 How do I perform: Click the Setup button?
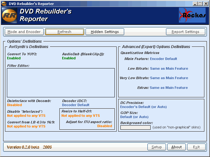point(157,147)
